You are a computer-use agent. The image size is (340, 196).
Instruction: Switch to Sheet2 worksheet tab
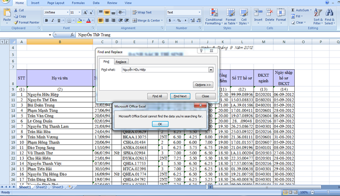tap(41, 187)
